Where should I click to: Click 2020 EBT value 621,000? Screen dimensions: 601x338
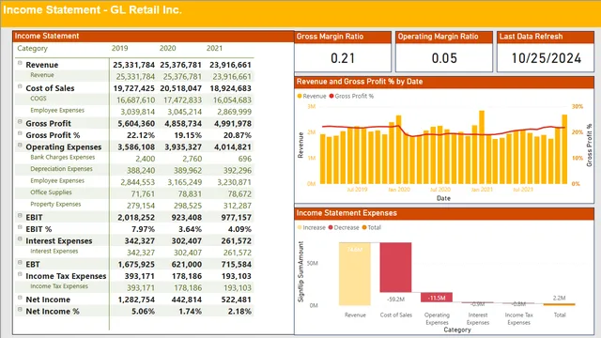(x=187, y=265)
